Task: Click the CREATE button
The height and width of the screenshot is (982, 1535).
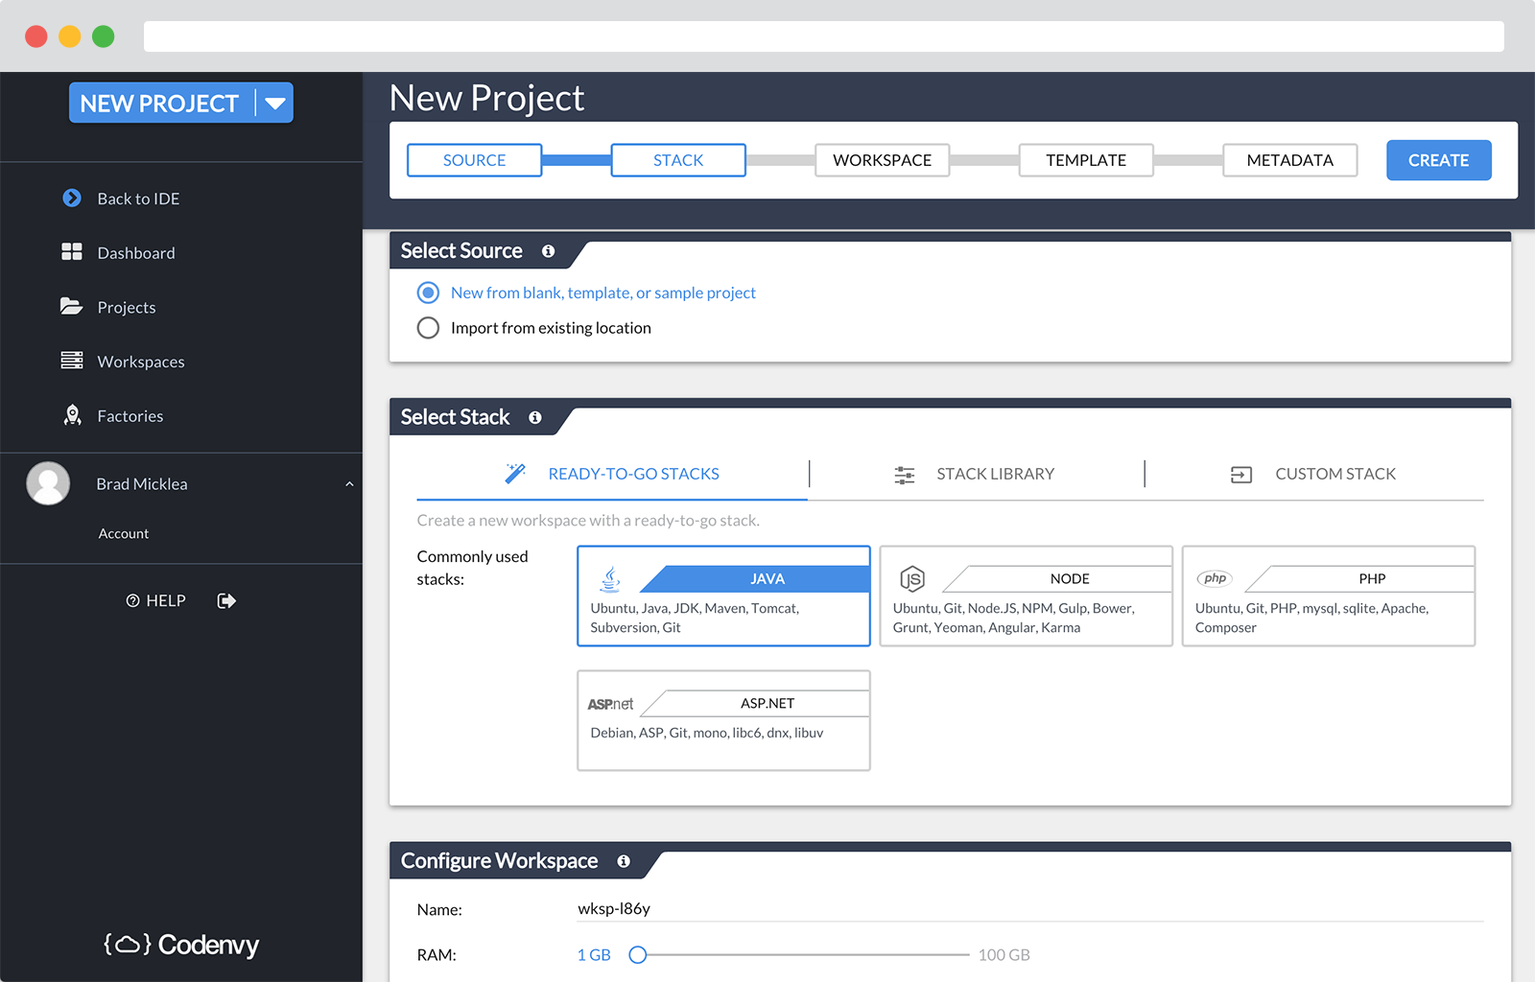Action: pyautogui.click(x=1438, y=159)
